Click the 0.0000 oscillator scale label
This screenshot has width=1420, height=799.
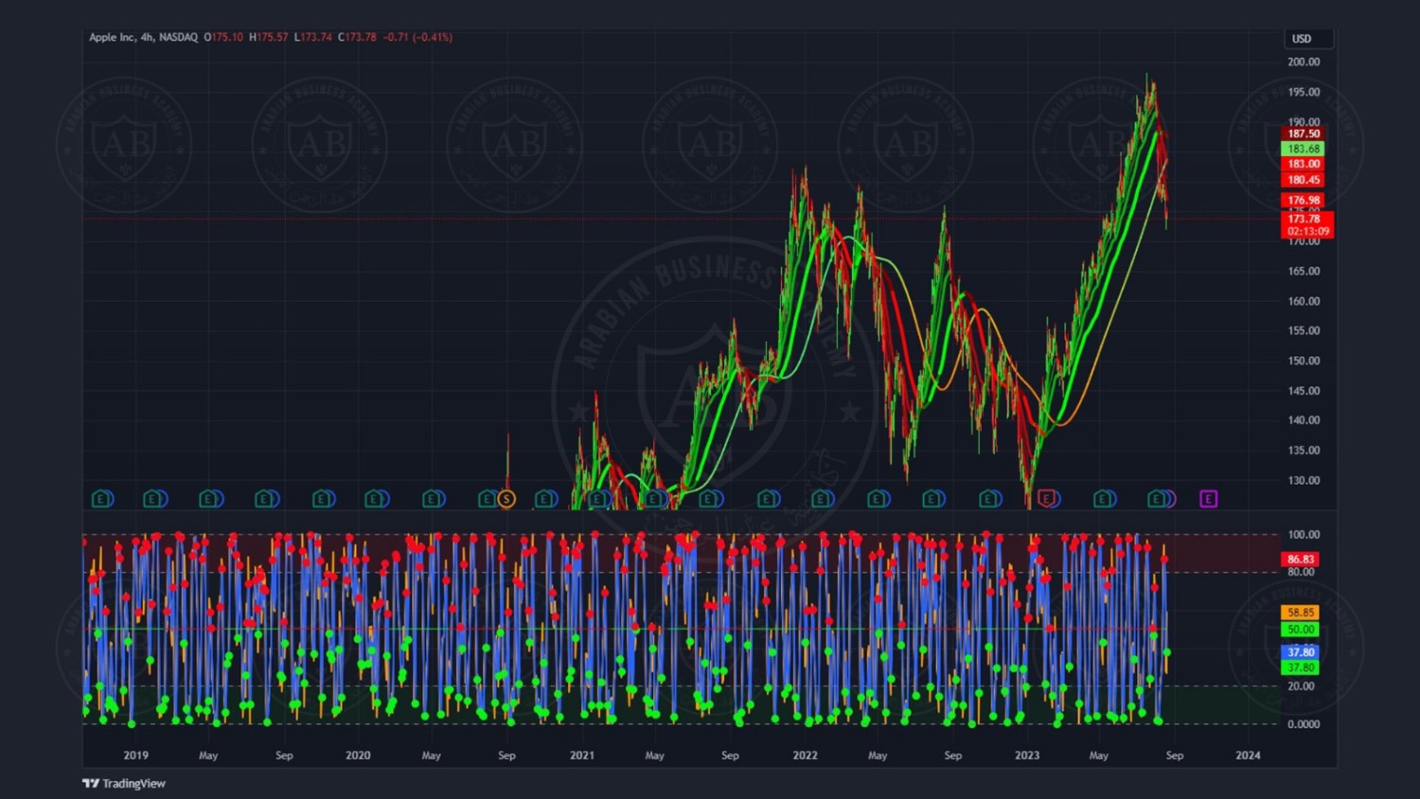1304,724
